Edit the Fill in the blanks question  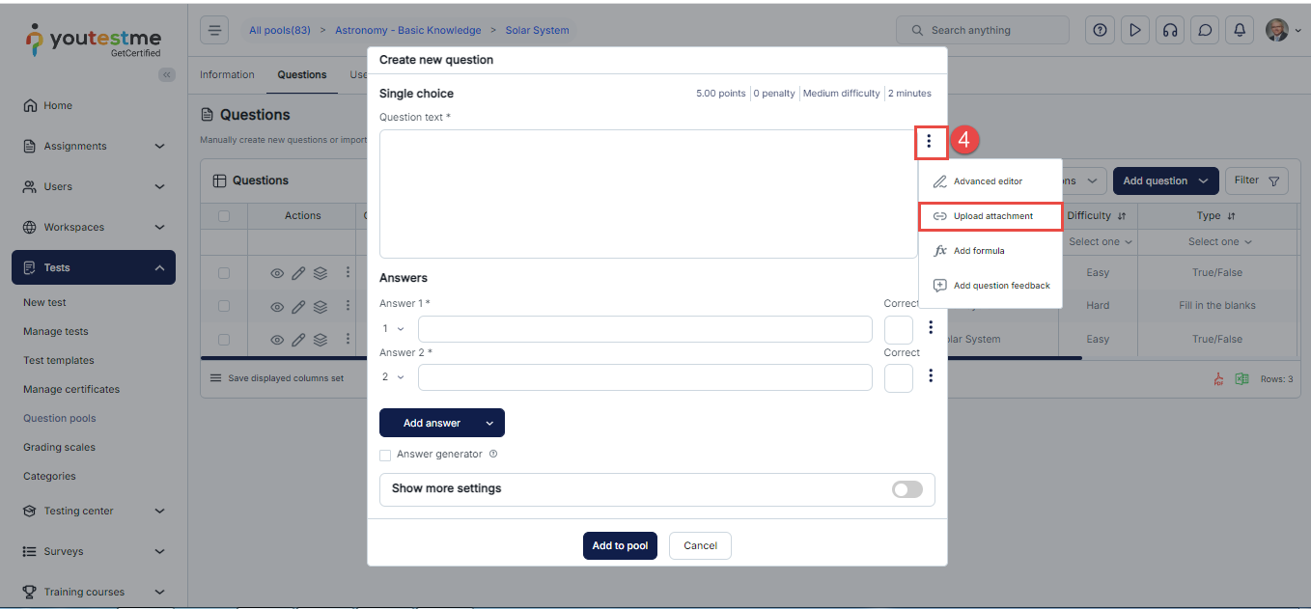point(298,307)
